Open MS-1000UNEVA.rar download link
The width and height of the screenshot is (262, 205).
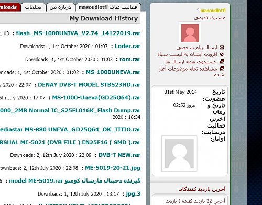(x=113, y=72)
